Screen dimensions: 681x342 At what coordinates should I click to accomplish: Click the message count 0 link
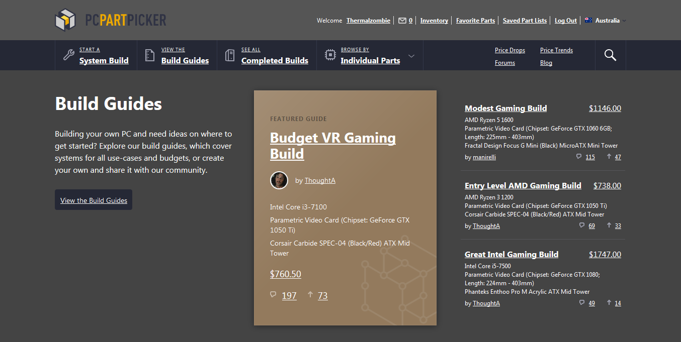pos(410,21)
